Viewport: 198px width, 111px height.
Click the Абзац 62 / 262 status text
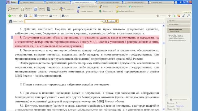[x=173, y=109]
